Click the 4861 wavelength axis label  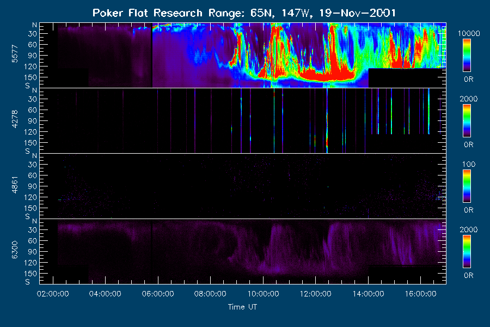[x=15, y=185]
